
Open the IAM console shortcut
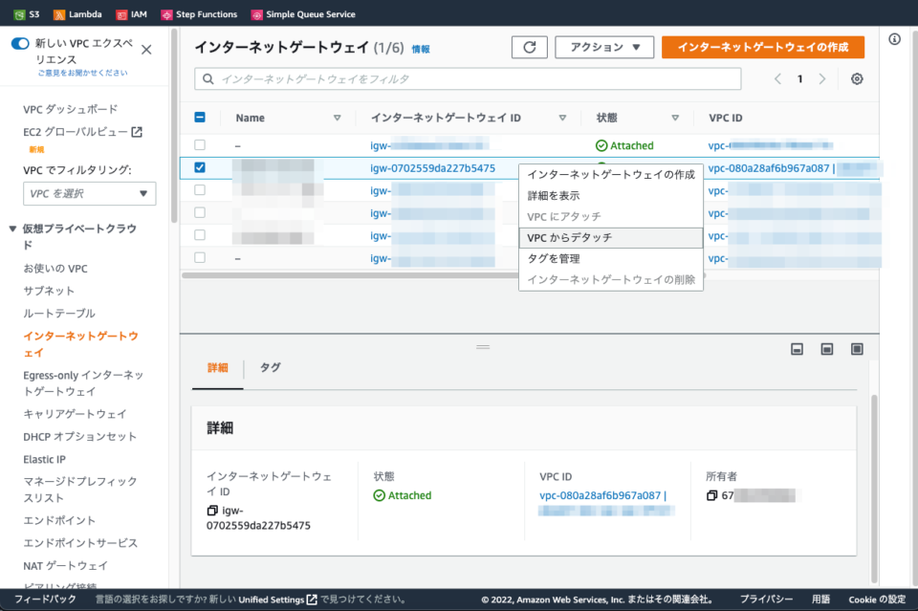[x=132, y=13]
